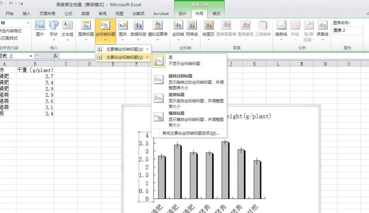Click the 三维旋转 (3-D Rotation) icon

263,25
